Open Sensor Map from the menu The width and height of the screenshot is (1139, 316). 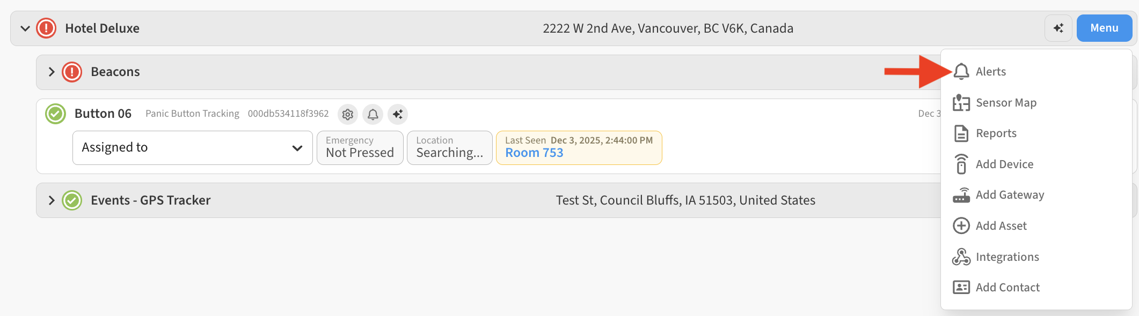[x=1005, y=103]
